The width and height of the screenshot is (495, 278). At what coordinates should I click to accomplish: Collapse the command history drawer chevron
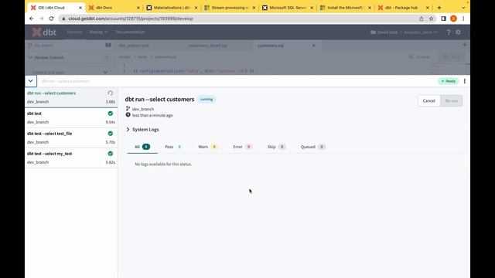click(31, 81)
